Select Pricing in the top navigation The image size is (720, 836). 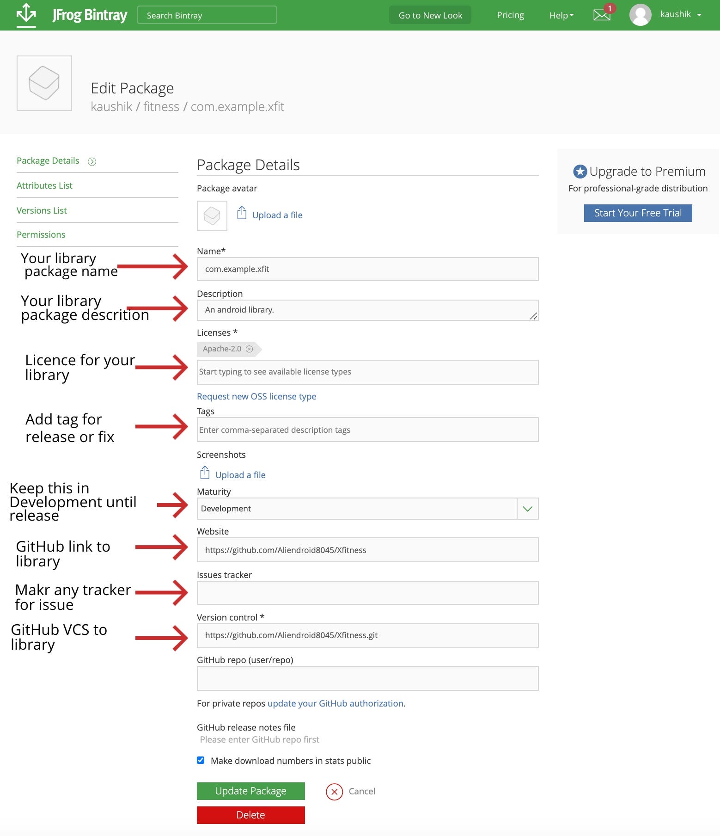(x=510, y=15)
